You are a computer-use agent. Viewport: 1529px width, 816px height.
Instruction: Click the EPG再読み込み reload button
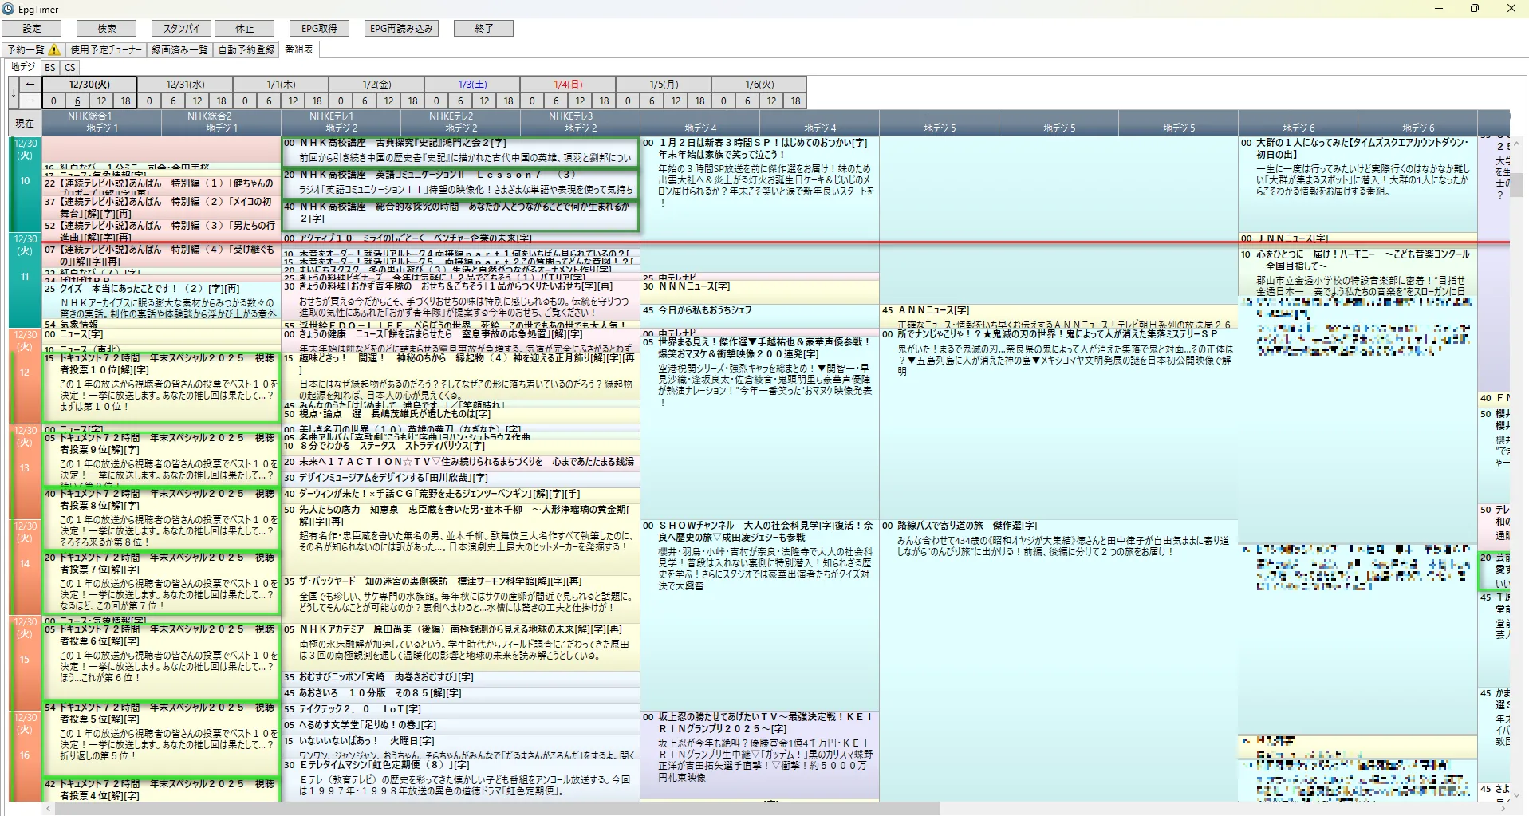click(401, 29)
